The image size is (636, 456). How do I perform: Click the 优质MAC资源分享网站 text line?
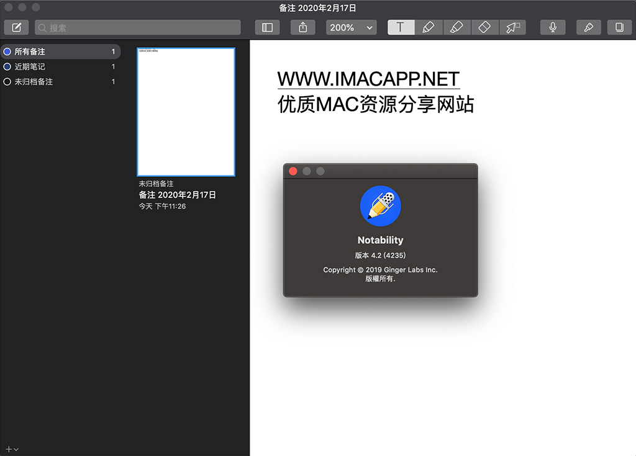pyautogui.click(x=376, y=104)
